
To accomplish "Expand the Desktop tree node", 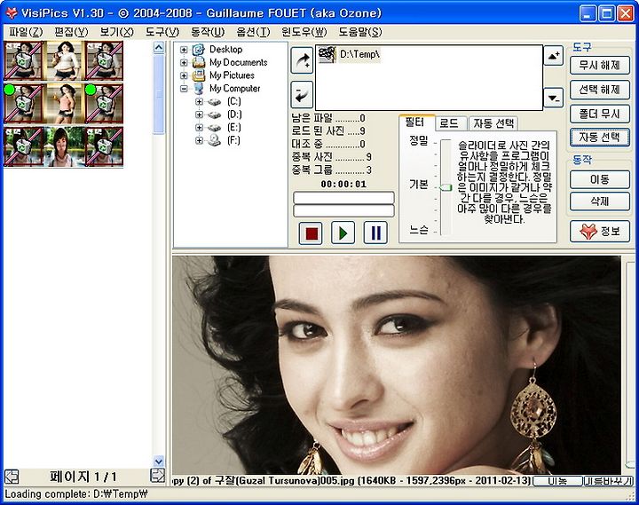I will pos(184,50).
